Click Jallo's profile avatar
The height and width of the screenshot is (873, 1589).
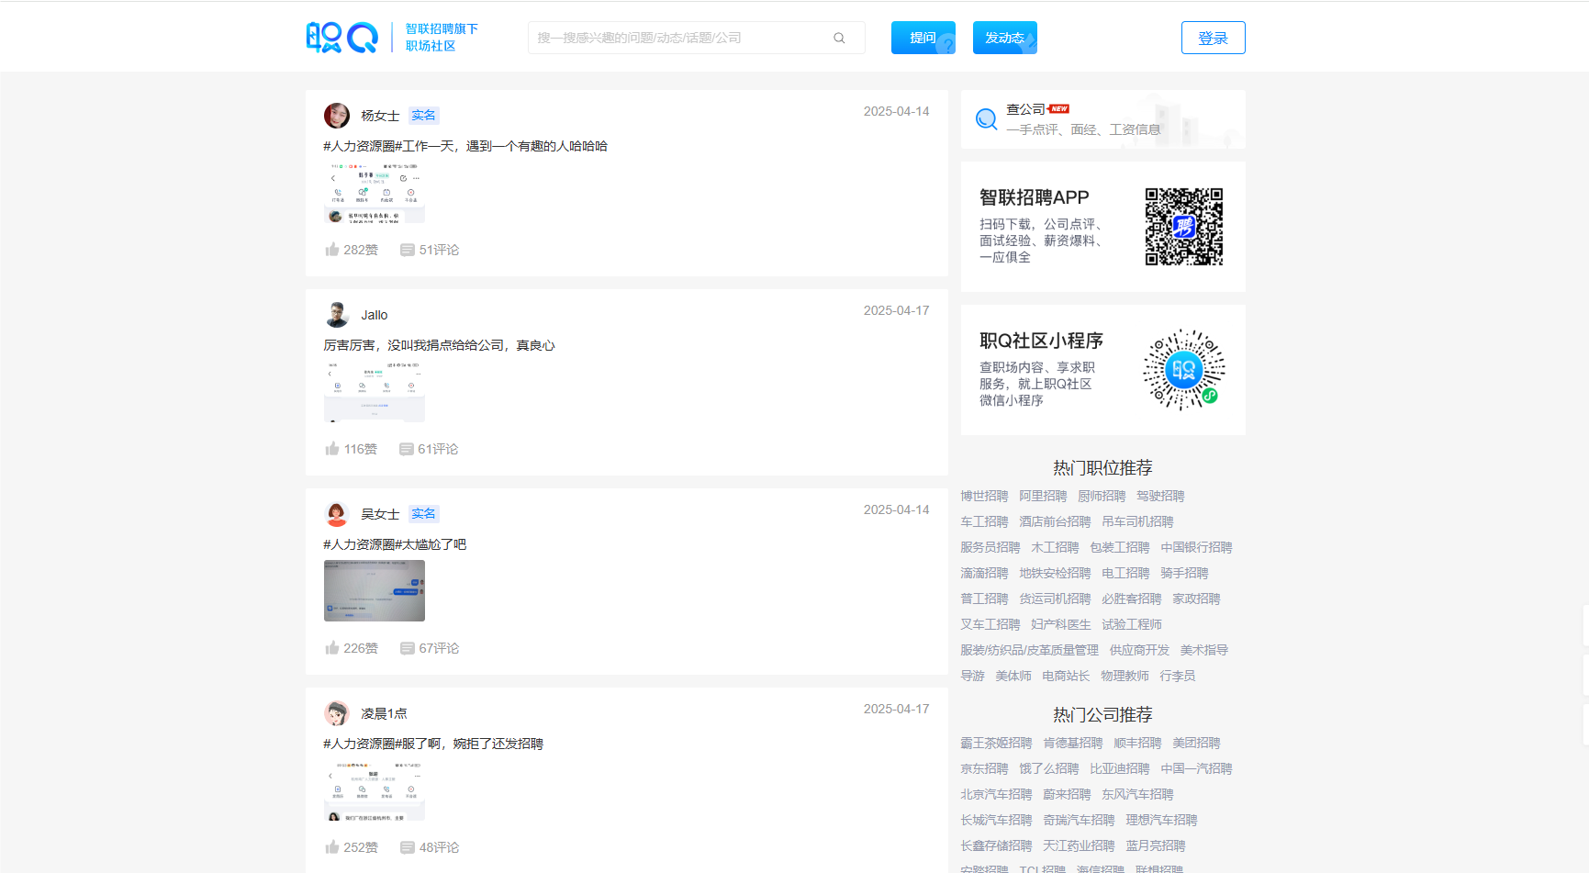click(337, 314)
